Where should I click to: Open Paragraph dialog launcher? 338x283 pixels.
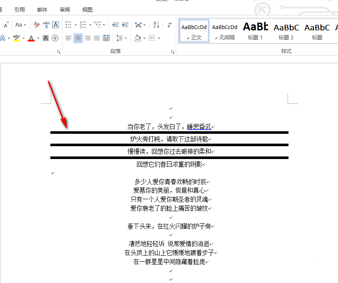coord(172,52)
